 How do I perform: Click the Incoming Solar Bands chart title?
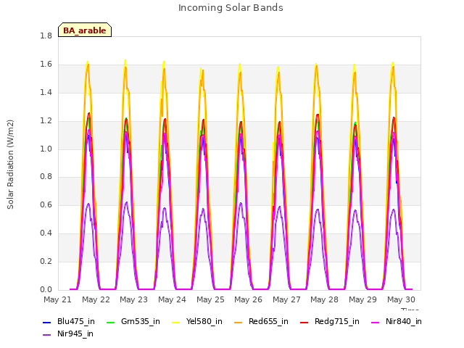pyautogui.click(x=231, y=8)
